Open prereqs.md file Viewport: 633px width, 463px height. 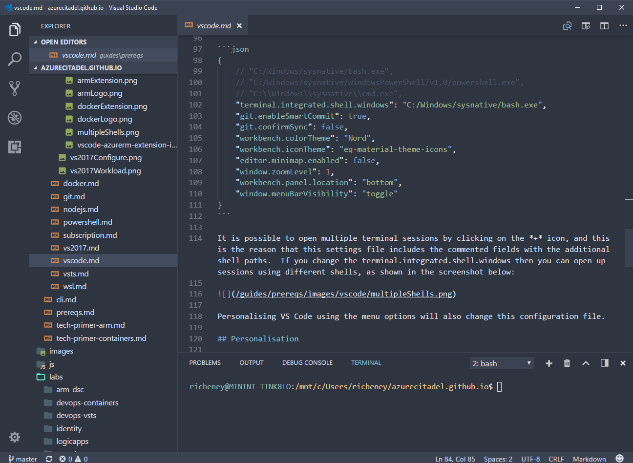[103, 313]
